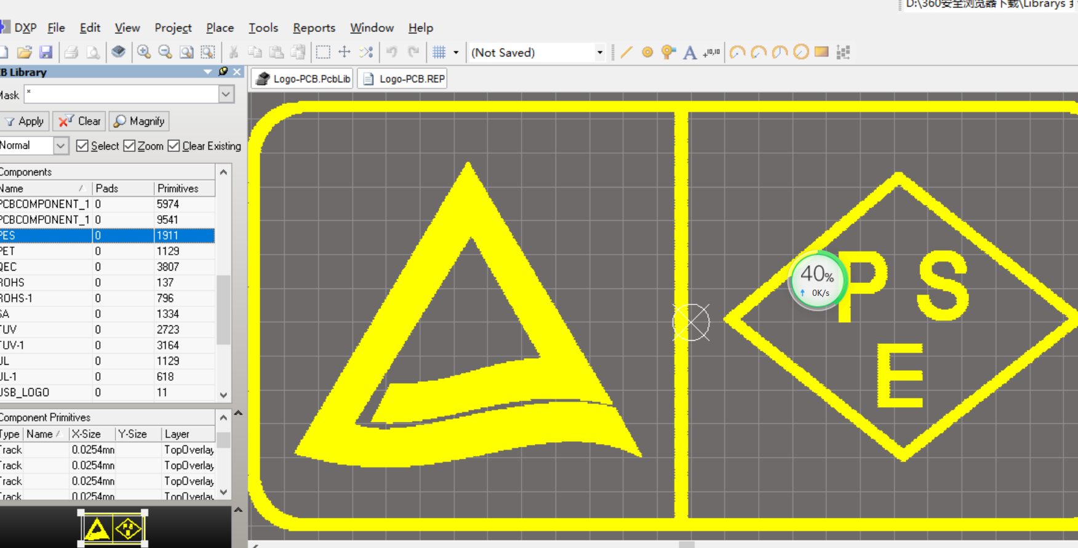
Task: Pin the PCB Library panel
Action: pyautogui.click(x=223, y=72)
